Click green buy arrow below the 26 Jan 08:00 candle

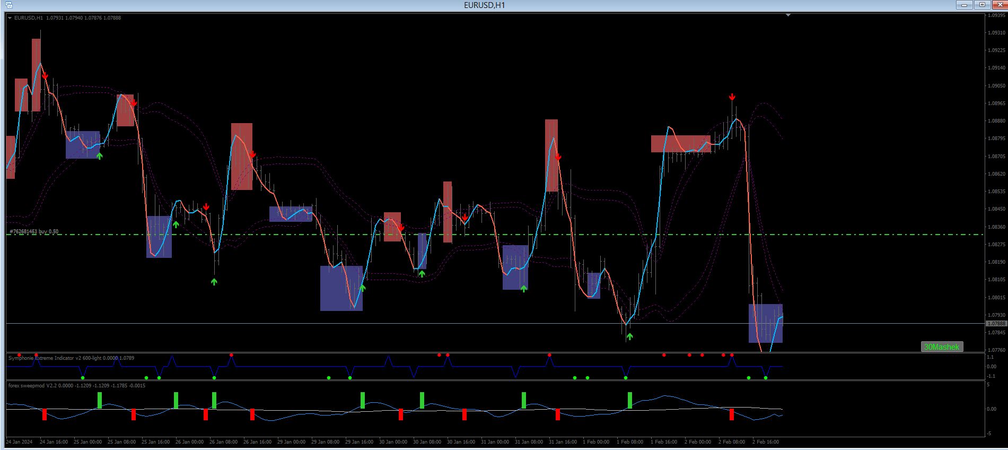point(214,282)
